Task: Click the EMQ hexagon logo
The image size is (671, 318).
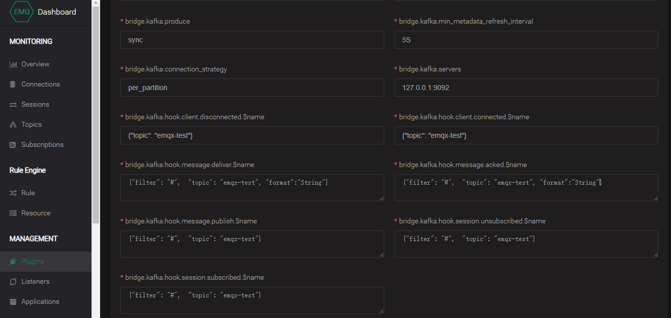Action: 21,12
